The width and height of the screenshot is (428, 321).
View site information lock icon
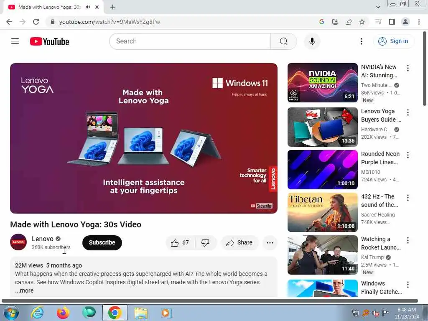pyautogui.click(x=53, y=22)
